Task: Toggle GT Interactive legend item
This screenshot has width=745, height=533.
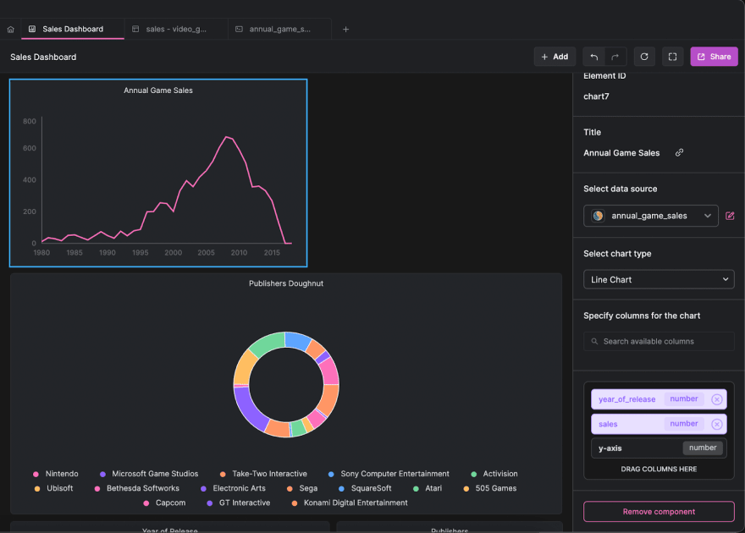Action: [x=239, y=503]
